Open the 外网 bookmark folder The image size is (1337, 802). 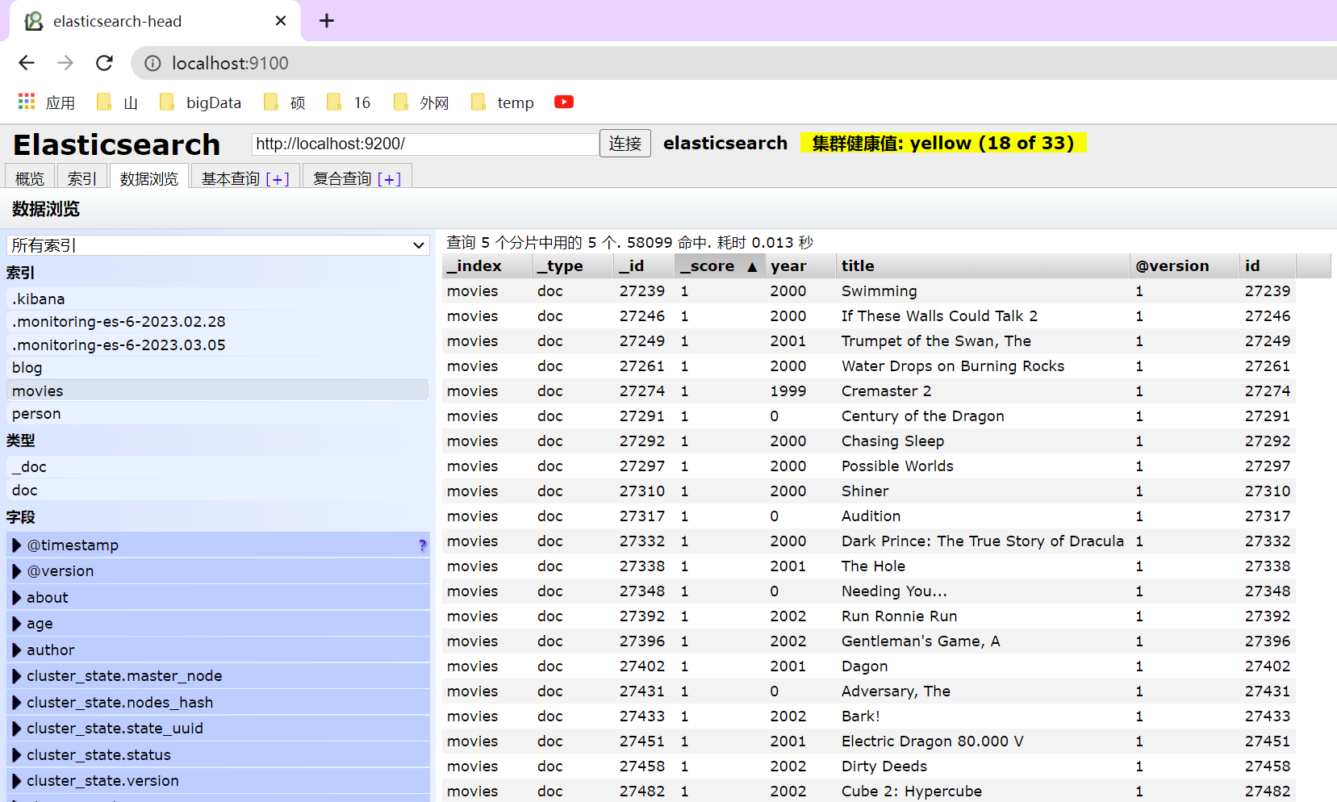[x=421, y=102]
